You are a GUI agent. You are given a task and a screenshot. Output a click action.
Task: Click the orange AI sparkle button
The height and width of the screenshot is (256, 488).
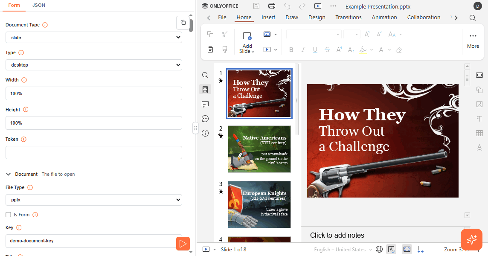pyautogui.click(x=471, y=239)
